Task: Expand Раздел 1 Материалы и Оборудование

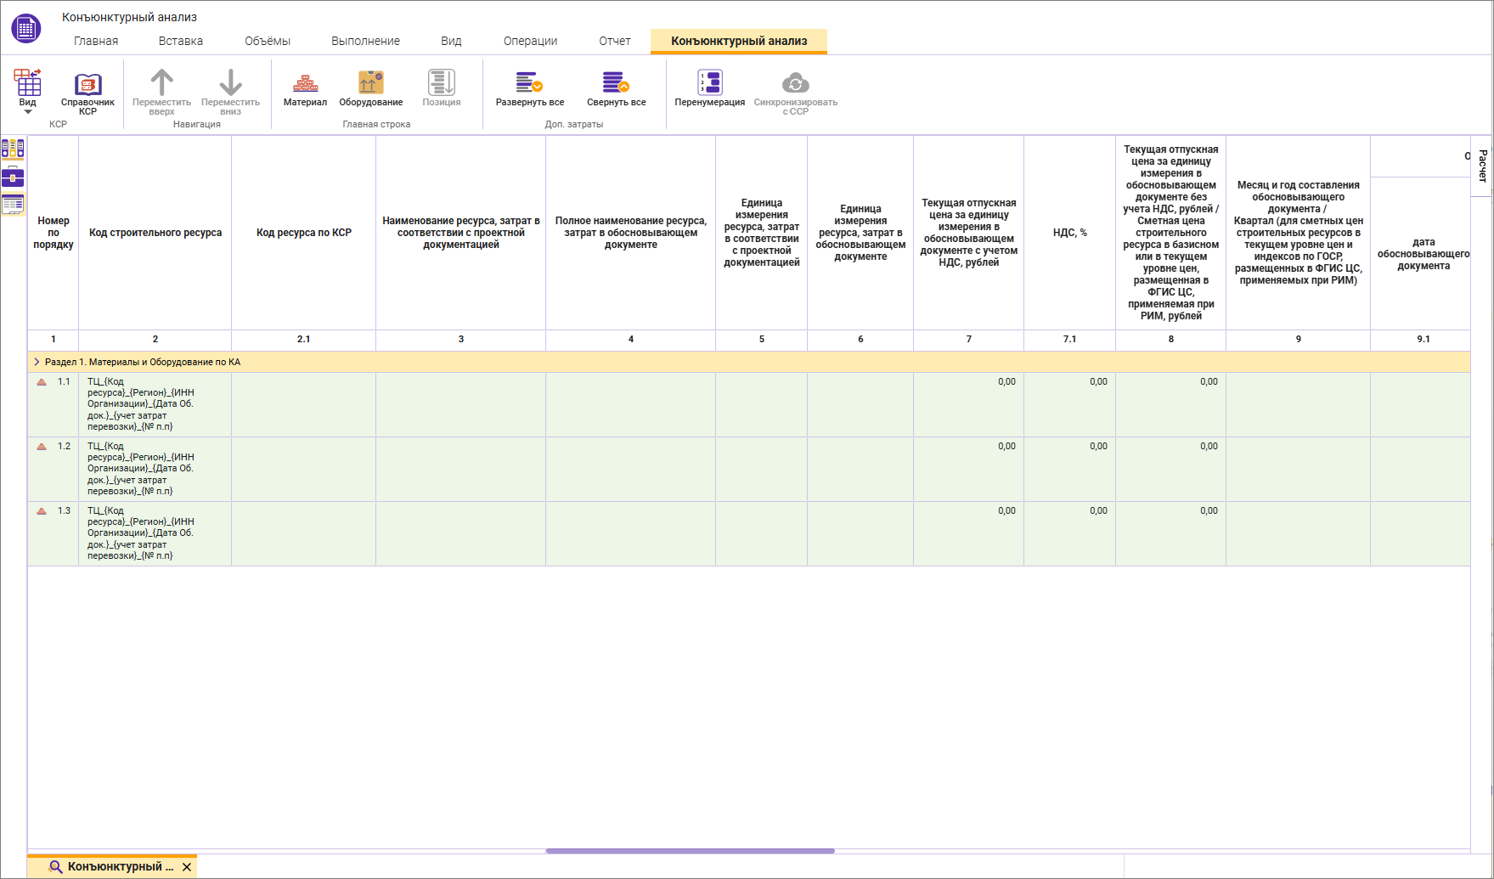Action: click(37, 362)
